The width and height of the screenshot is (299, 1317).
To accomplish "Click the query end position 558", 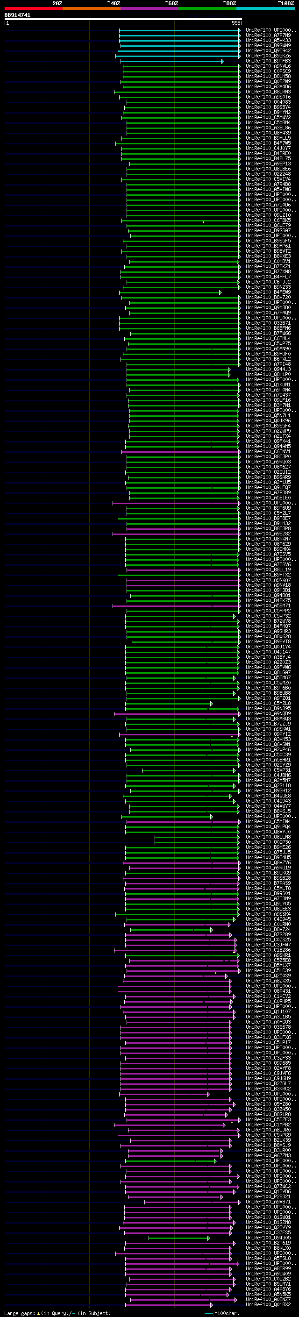I will click(x=236, y=23).
